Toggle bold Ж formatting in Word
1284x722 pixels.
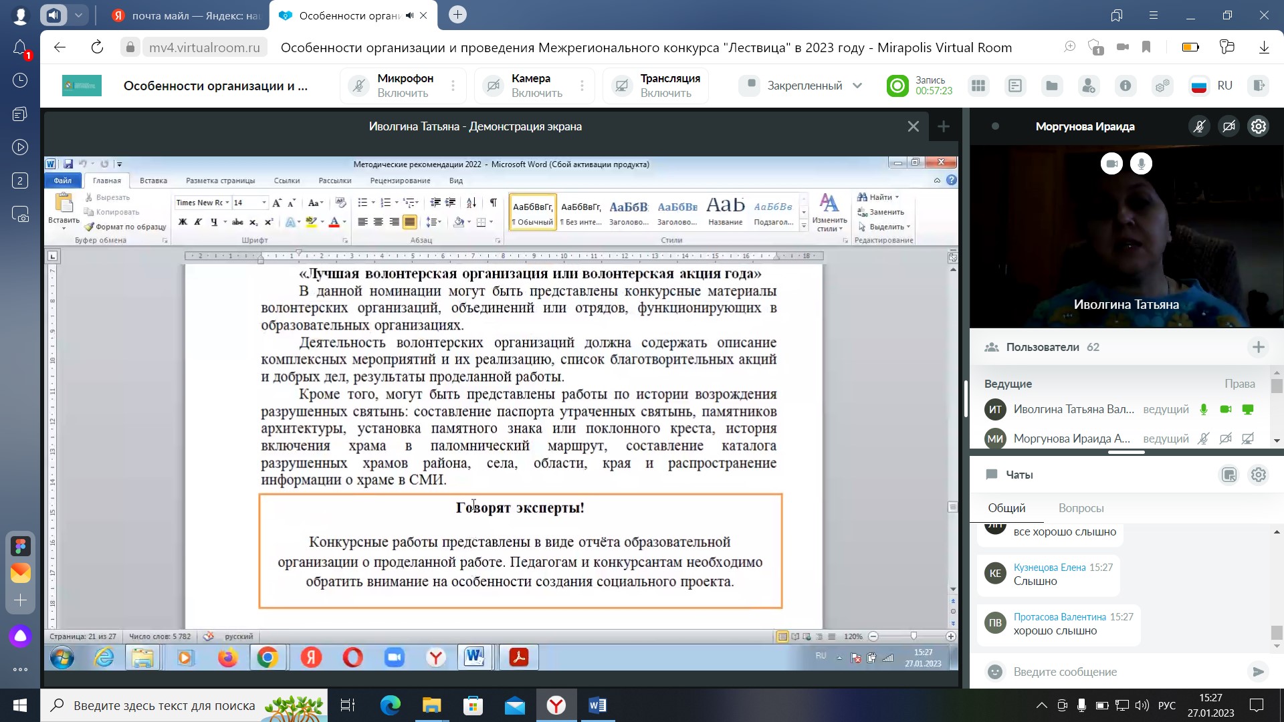182,222
